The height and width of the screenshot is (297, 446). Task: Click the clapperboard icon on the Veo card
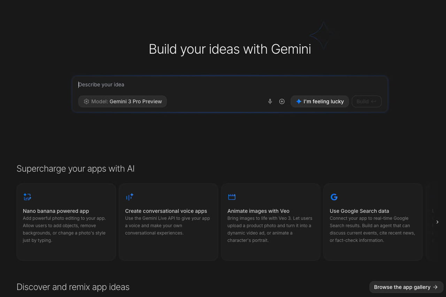[x=232, y=197]
